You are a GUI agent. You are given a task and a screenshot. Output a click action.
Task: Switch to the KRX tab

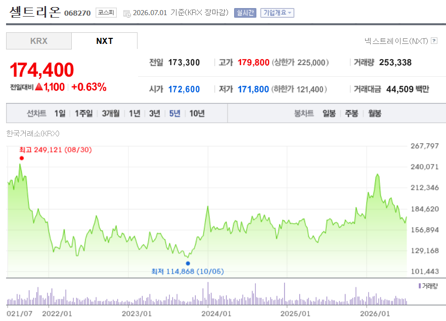(x=39, y=41)
